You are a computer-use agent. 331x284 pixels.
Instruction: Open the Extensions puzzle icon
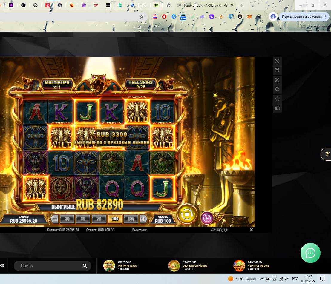pyautogui.click(x=259, y=16)
